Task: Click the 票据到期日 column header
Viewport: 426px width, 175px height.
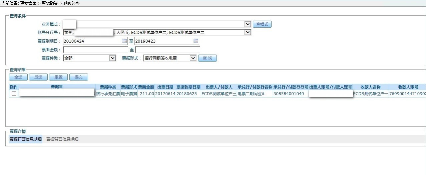Action: pyautogui.click(x=188, y=87)
